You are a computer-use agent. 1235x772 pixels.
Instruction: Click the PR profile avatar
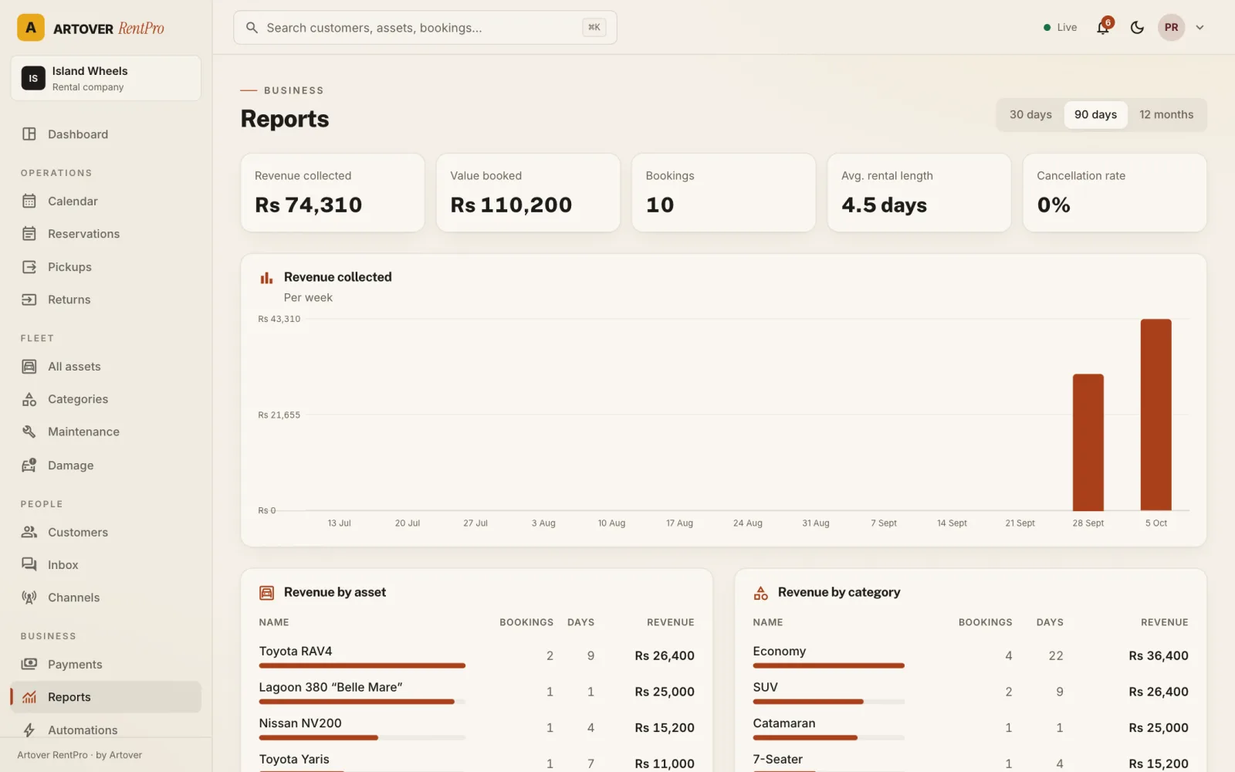[x=1171, y=27]
